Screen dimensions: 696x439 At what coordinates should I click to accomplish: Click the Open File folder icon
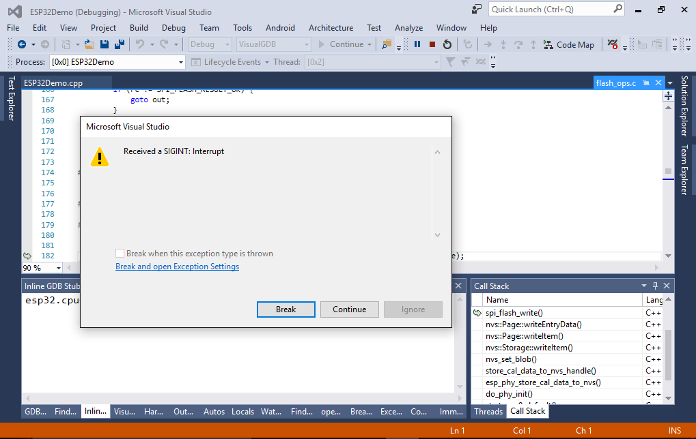coord(89,44)
